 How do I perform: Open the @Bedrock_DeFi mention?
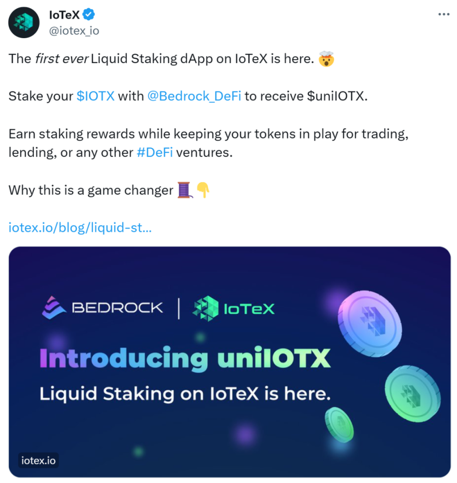tap(194, 96)
